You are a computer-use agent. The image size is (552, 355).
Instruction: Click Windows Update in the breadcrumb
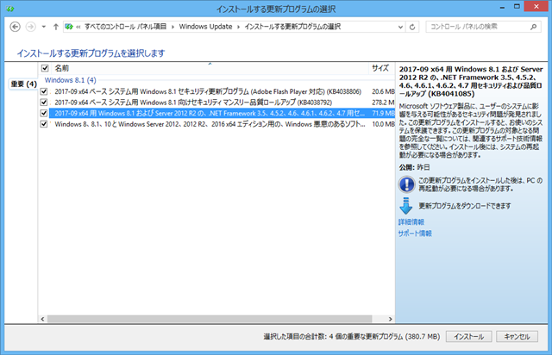pyautogui.click(x=205, y=27)
